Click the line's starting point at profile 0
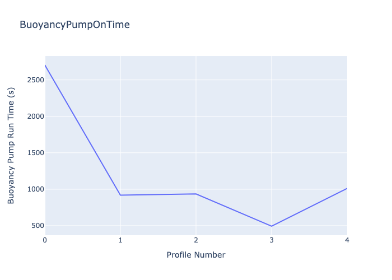Screen dimensions: 392x280 [45, 66]
